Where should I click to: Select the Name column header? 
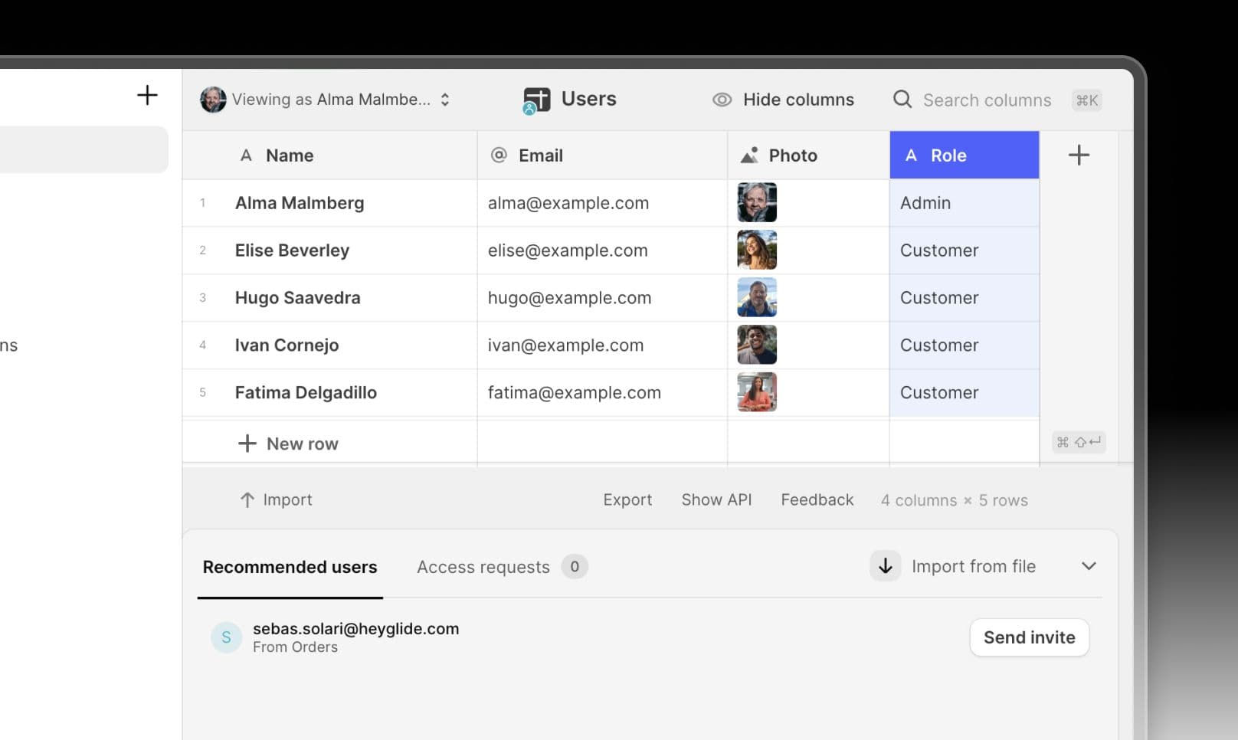[x=329, y=156]
